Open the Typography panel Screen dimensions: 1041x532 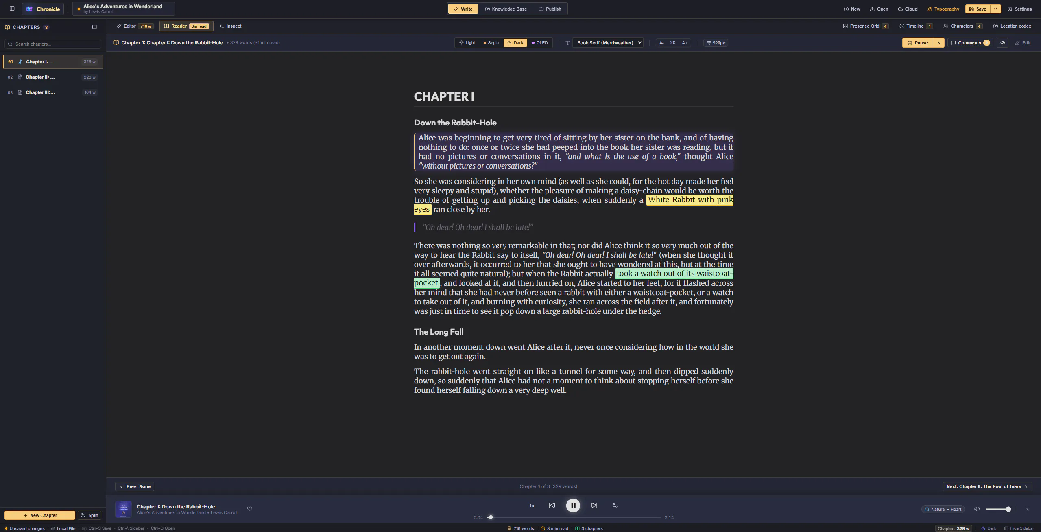pyautogui.click(x=943, y=9)
